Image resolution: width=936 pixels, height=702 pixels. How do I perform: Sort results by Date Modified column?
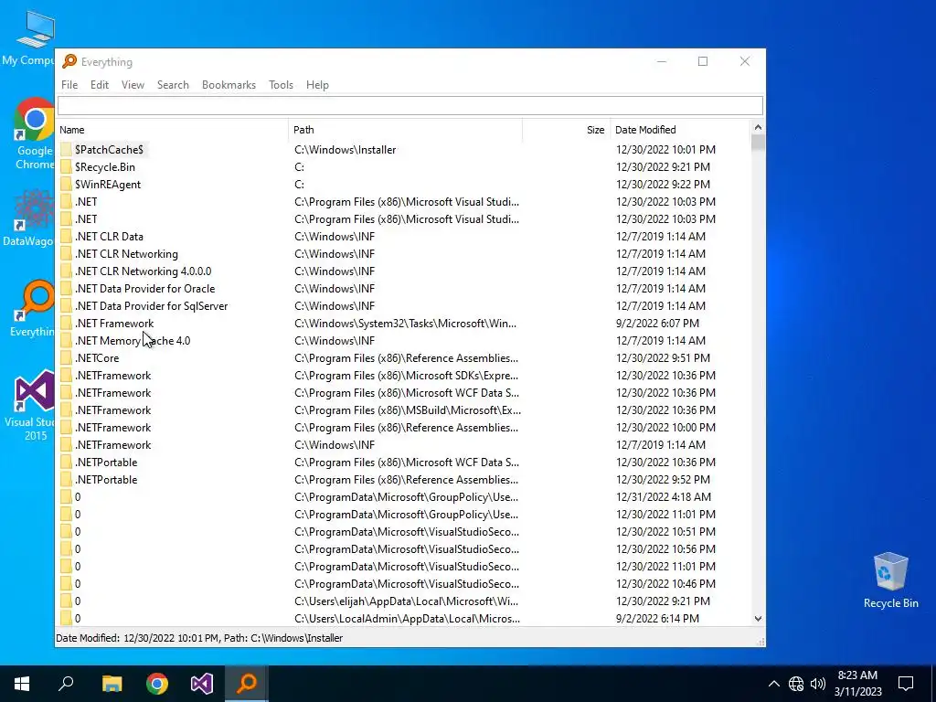pos(680,130)
